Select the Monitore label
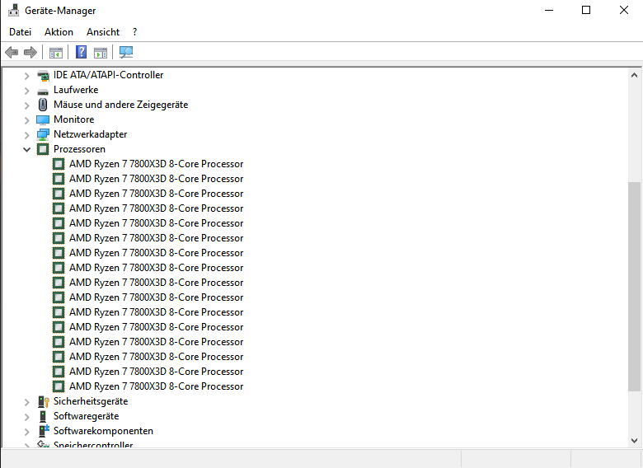 [x=74, y=119]
